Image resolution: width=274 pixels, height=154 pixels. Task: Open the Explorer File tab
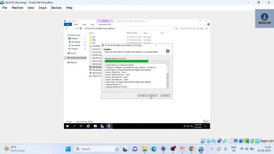(x=68, y=24)
